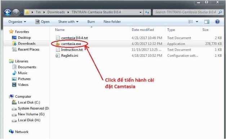Select the RegInfo.ini file name

click(x=70, y=56)
